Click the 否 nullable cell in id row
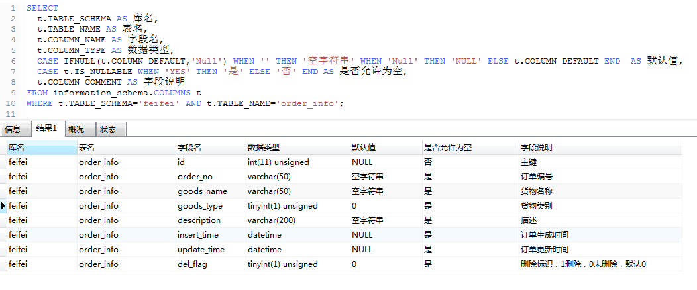697x290 pixels. point(470,162)
